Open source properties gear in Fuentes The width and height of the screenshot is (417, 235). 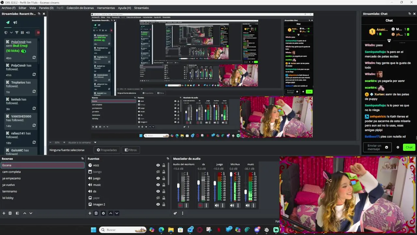[x=103, y=213]
